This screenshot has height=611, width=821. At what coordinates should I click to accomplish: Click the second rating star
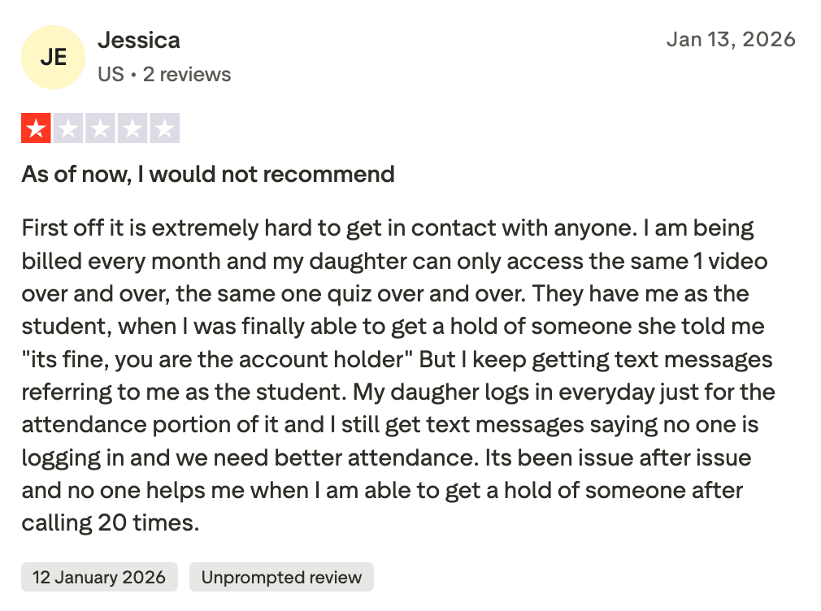(x=67, y=128)
